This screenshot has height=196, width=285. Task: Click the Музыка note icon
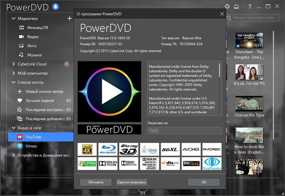click(x=21, y=55)
